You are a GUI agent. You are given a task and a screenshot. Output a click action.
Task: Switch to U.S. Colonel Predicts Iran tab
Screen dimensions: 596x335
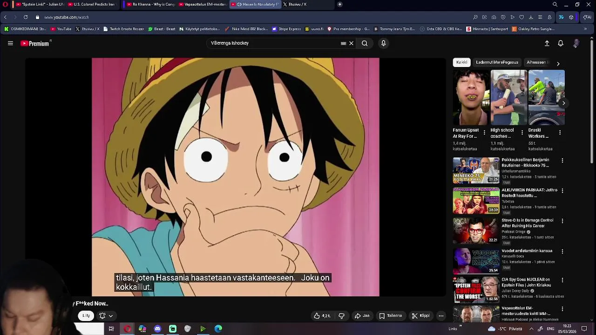tap(93, 4)
